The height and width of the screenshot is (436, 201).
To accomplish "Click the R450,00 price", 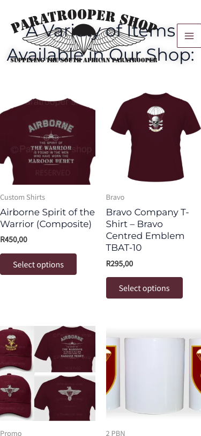I will (13, 239).
